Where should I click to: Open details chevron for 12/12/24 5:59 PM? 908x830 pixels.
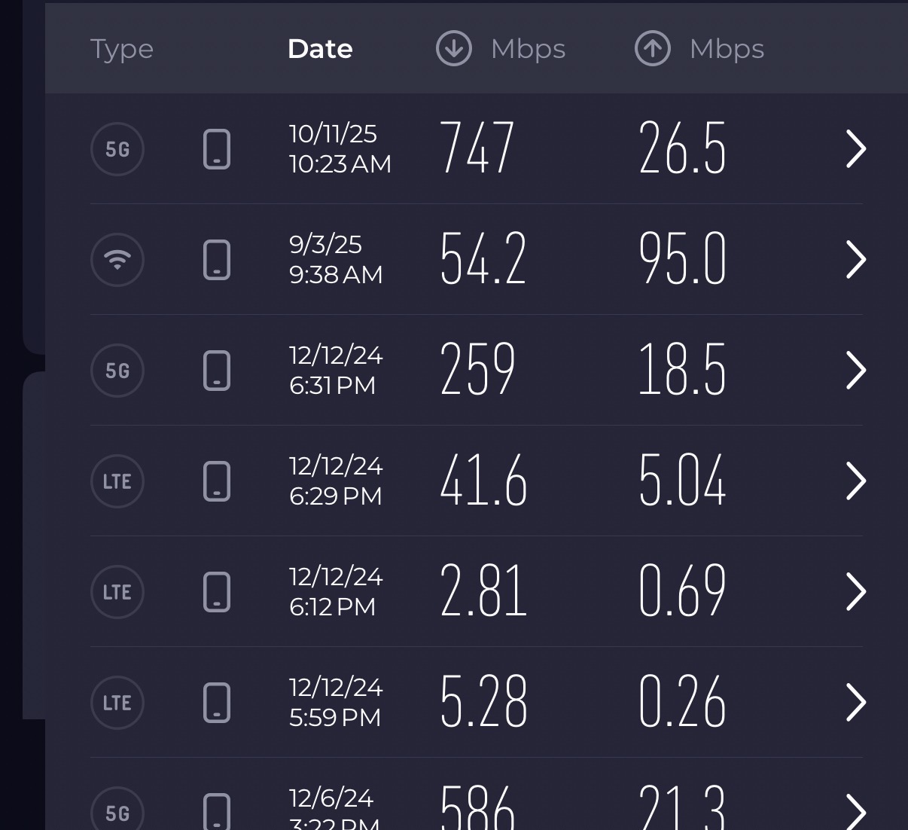point(856,703)
